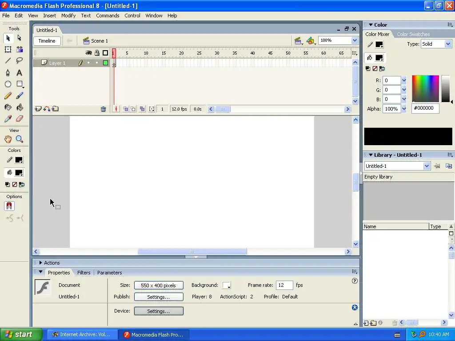Image resolution: width=455 pixels, height=341 pixels.
Task: Open the stage zoom 100% dropdown
Action: tap(355, 40)
